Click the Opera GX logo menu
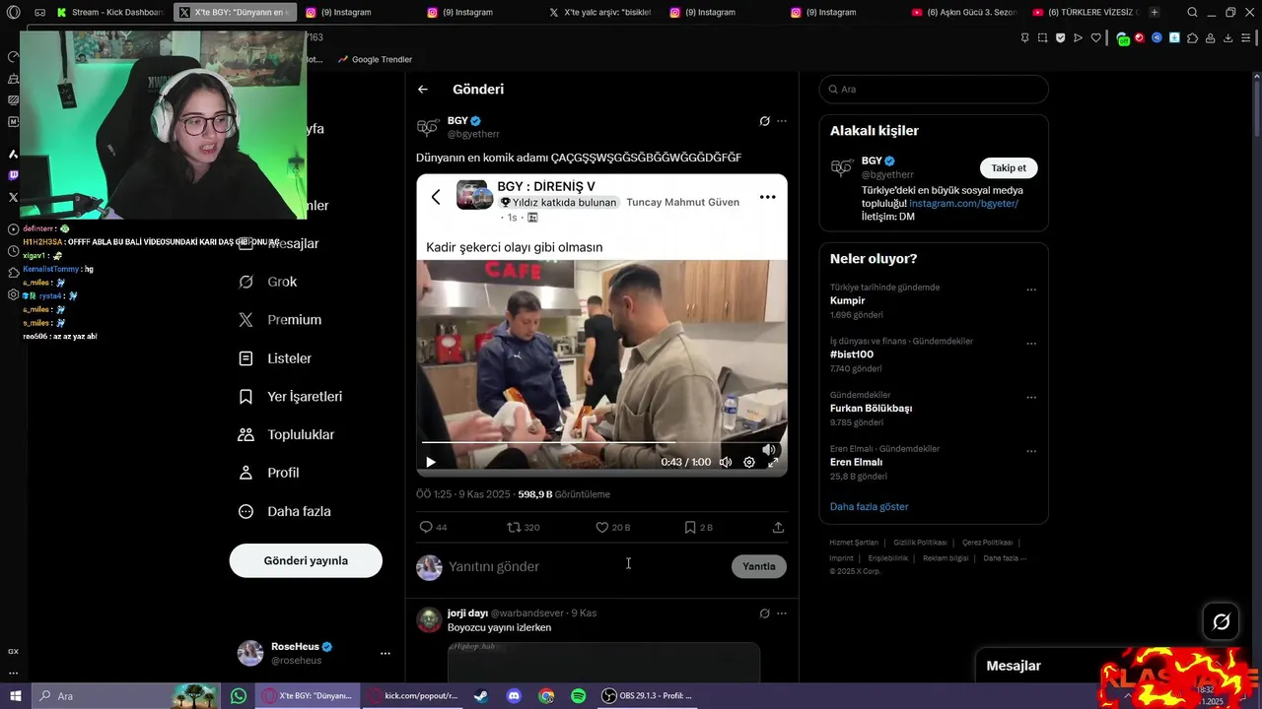 (13, 13)
